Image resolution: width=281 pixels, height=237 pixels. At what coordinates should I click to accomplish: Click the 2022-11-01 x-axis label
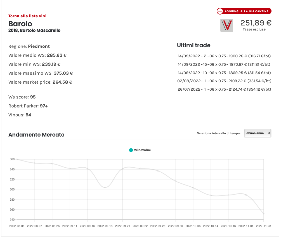[x=246, y=226]
